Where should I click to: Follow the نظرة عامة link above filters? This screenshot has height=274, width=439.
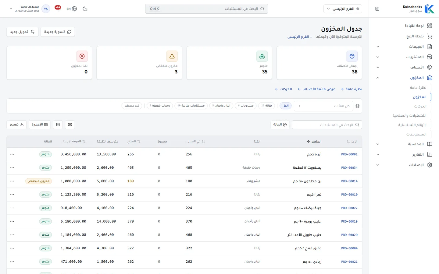click(x=352, y=89)
